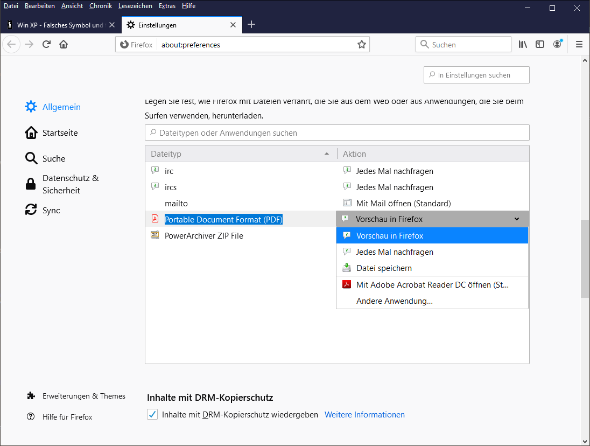Open the Extras menu
Viewport: 590px width, 446px height.
pos(167,6)
